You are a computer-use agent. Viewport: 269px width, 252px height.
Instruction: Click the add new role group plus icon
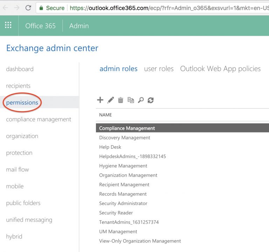(x=100, y=100)
